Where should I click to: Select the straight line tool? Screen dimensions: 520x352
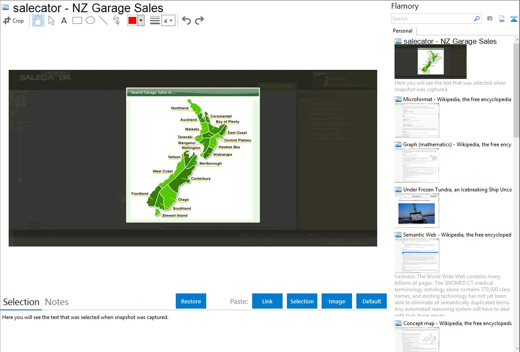pyautogui.click(x=103, y=20)
